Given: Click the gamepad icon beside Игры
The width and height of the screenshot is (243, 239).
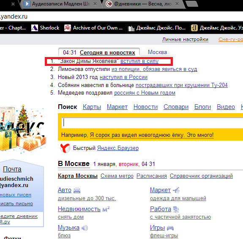Looking at the screenshot, I should click(170, 228).
